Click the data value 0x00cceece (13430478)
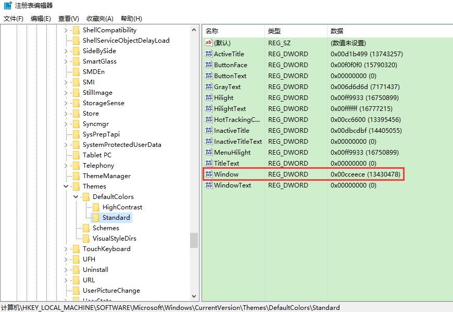 pyautogui.click(x=366, y=174)
